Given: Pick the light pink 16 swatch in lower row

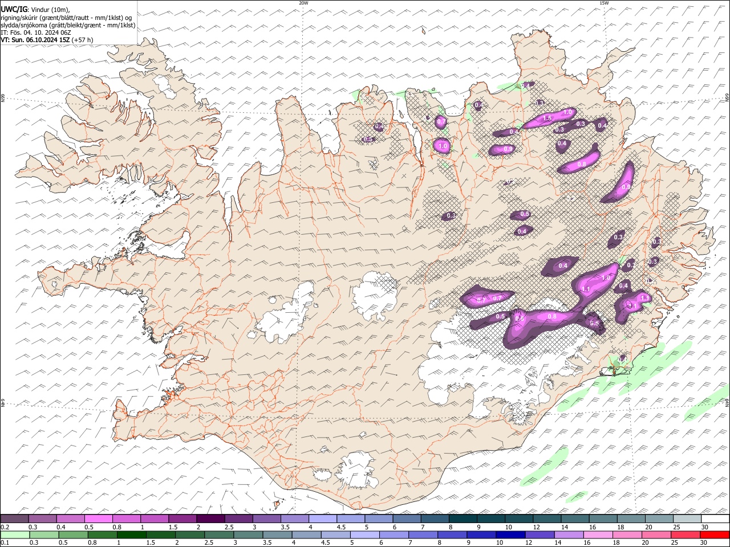Looking at the screenshot, I should [598, 534].
